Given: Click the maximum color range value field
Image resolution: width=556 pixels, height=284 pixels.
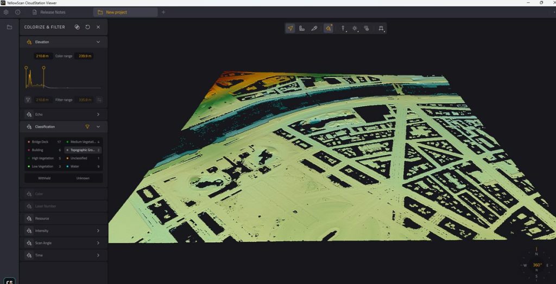Looking at the screenshot, I should click(84, 56).
